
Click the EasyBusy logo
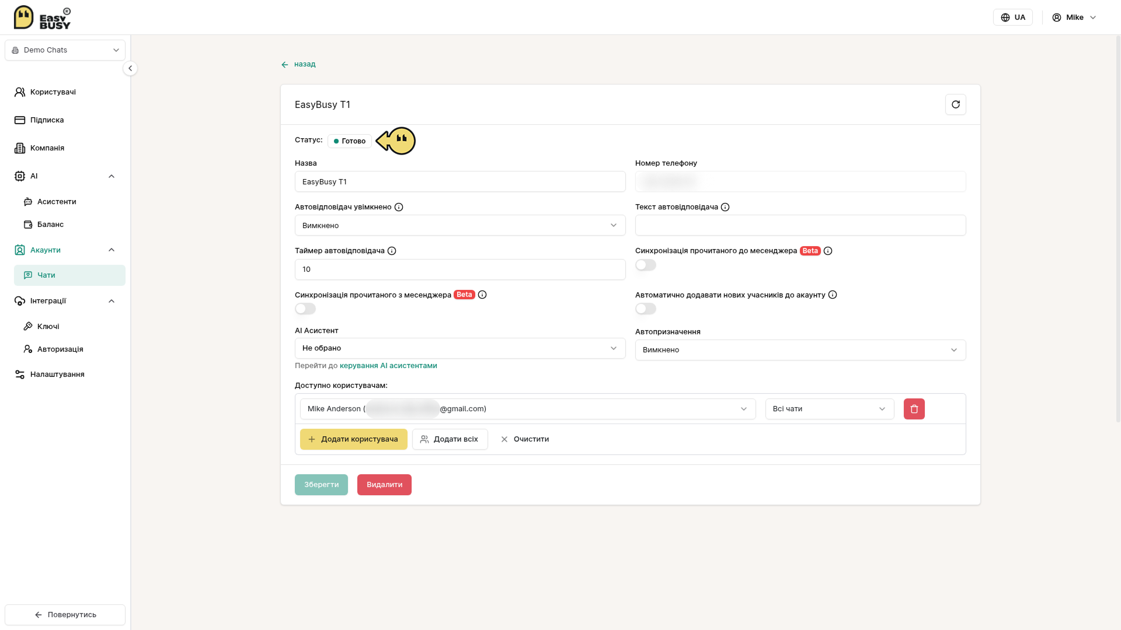[42, 17]
